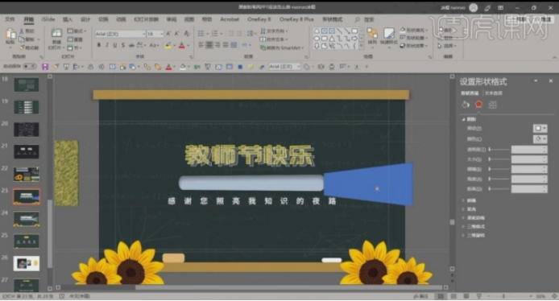Clear all formatting icon
Viewport: 559px width, 301px height.
(187, 34)
